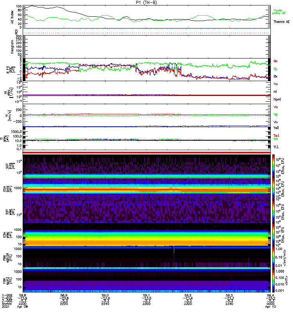293x312 pixels.
Task: Click the blue Vix velocity legend label
Action: point(276,122)
